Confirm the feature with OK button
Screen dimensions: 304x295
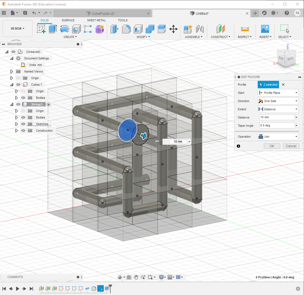tap(272, 146)
